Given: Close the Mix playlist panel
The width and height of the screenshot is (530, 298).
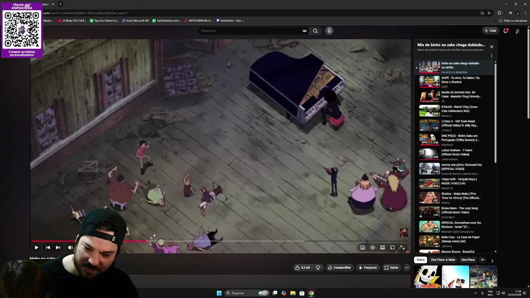Looking at the screenshot, I should [491, 47].
